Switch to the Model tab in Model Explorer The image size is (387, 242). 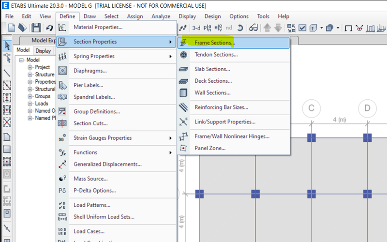(x=23, y=50)
